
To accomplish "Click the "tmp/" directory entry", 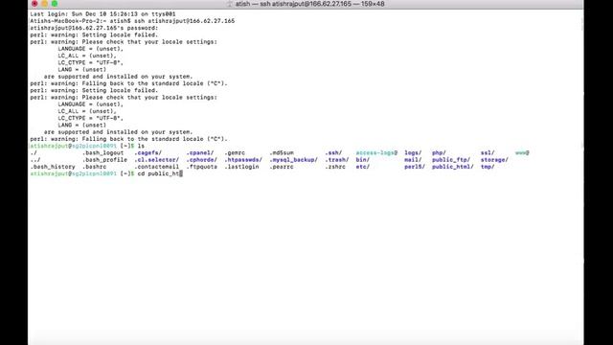I will (488, 167).
